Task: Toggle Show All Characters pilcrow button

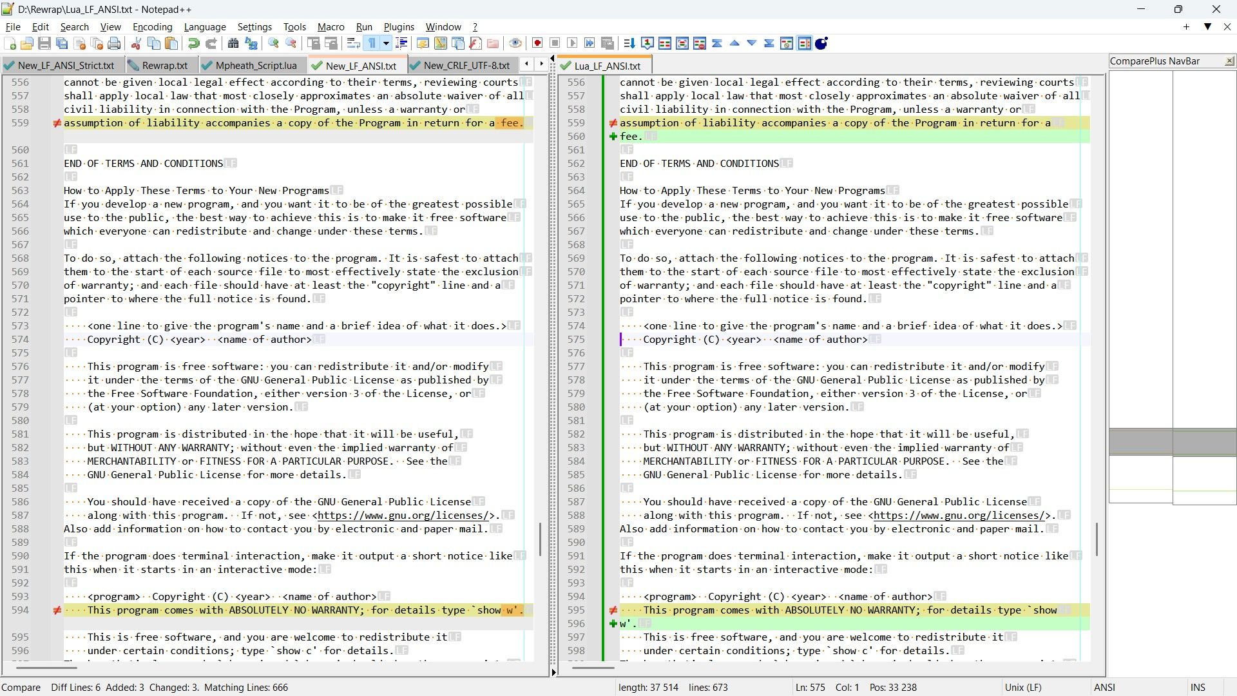Action: (x=372, y=43)
